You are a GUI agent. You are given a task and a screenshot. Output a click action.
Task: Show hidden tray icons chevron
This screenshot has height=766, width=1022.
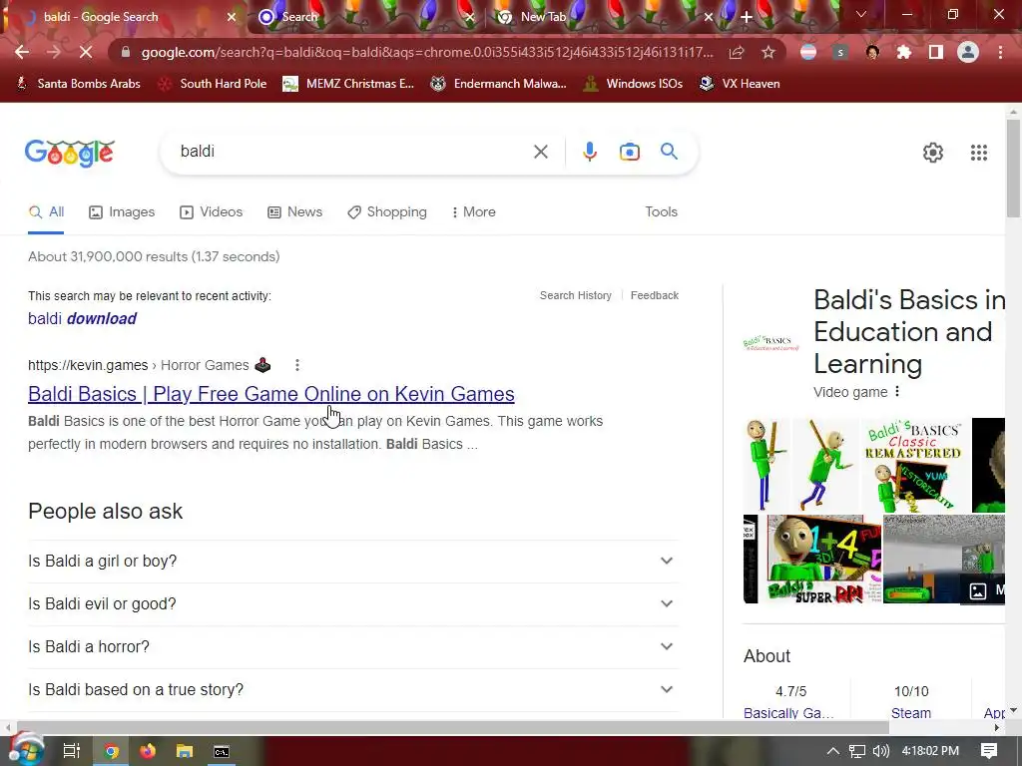pyautogui.click(x=833, y=751)
